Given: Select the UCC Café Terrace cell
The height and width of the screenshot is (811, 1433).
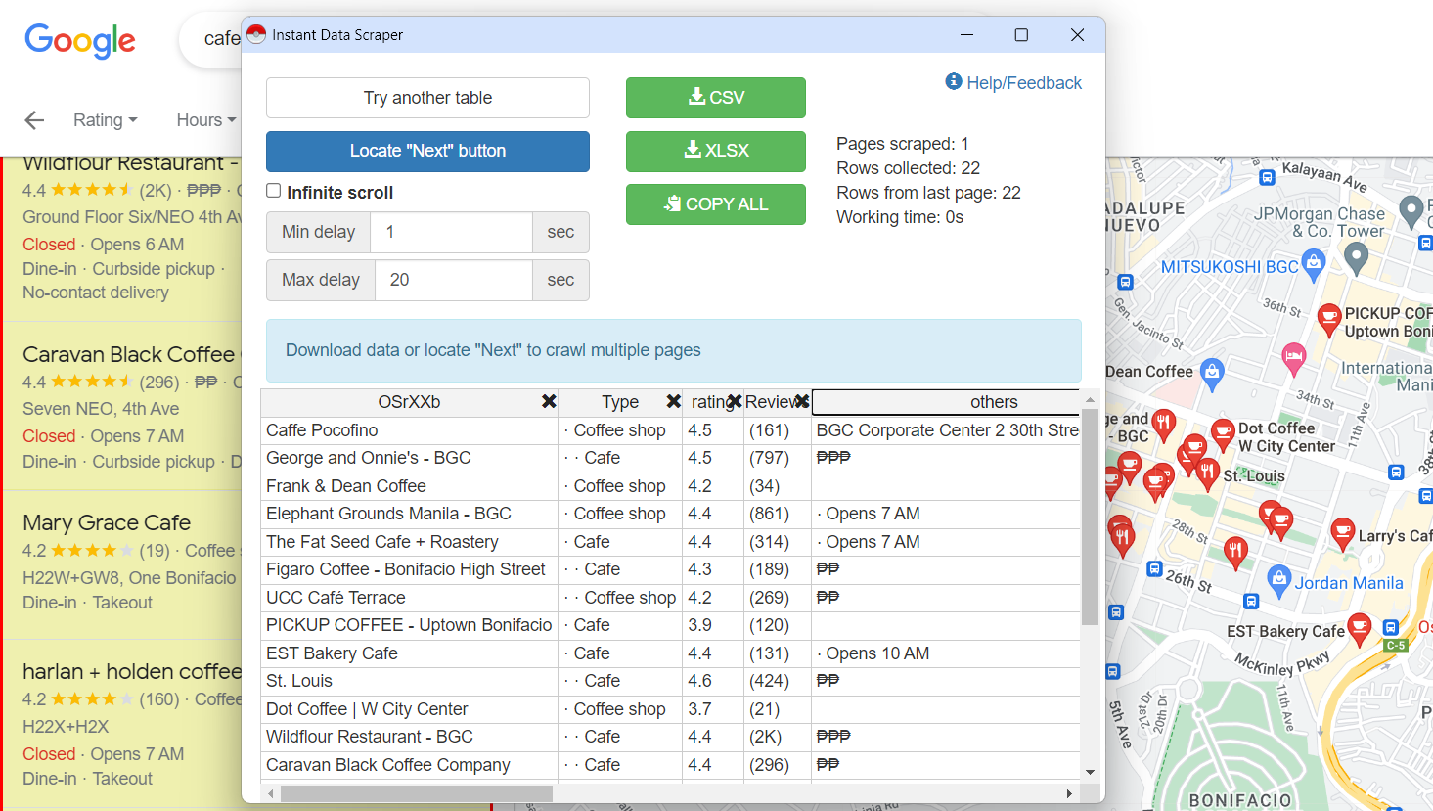Looking at the screenshot, I should pos(410,598).
